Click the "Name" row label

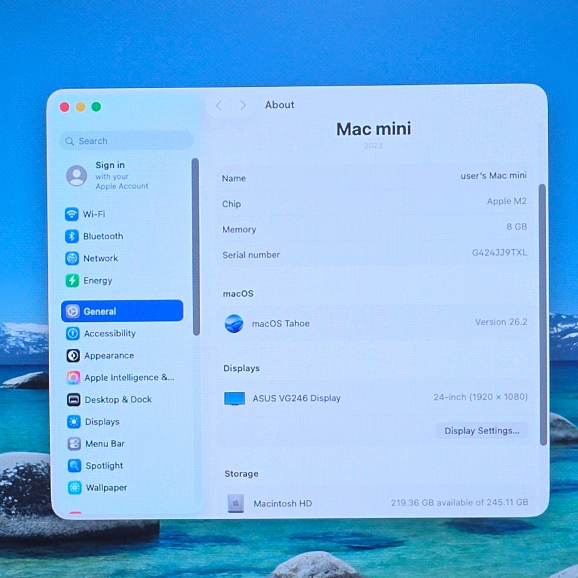[x=234, y=178]
